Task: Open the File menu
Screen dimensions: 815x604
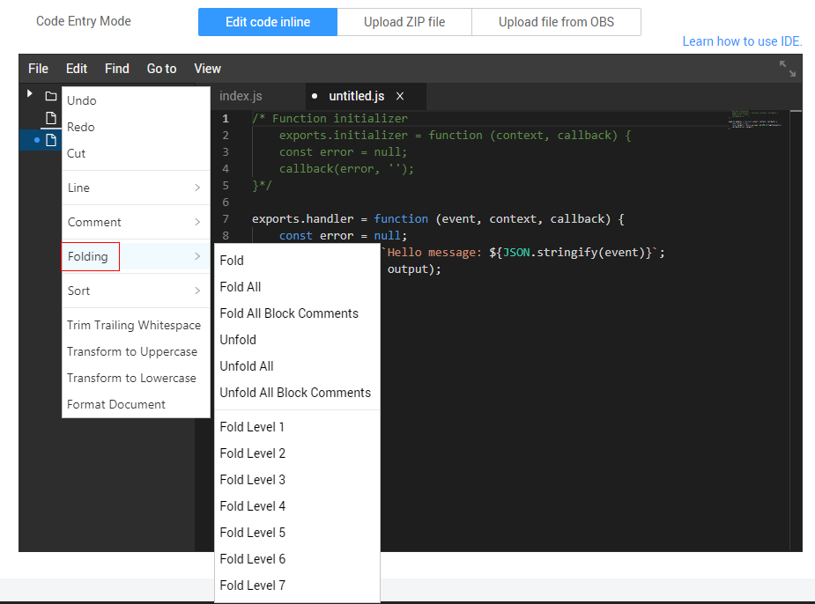Action: point(38,69)
